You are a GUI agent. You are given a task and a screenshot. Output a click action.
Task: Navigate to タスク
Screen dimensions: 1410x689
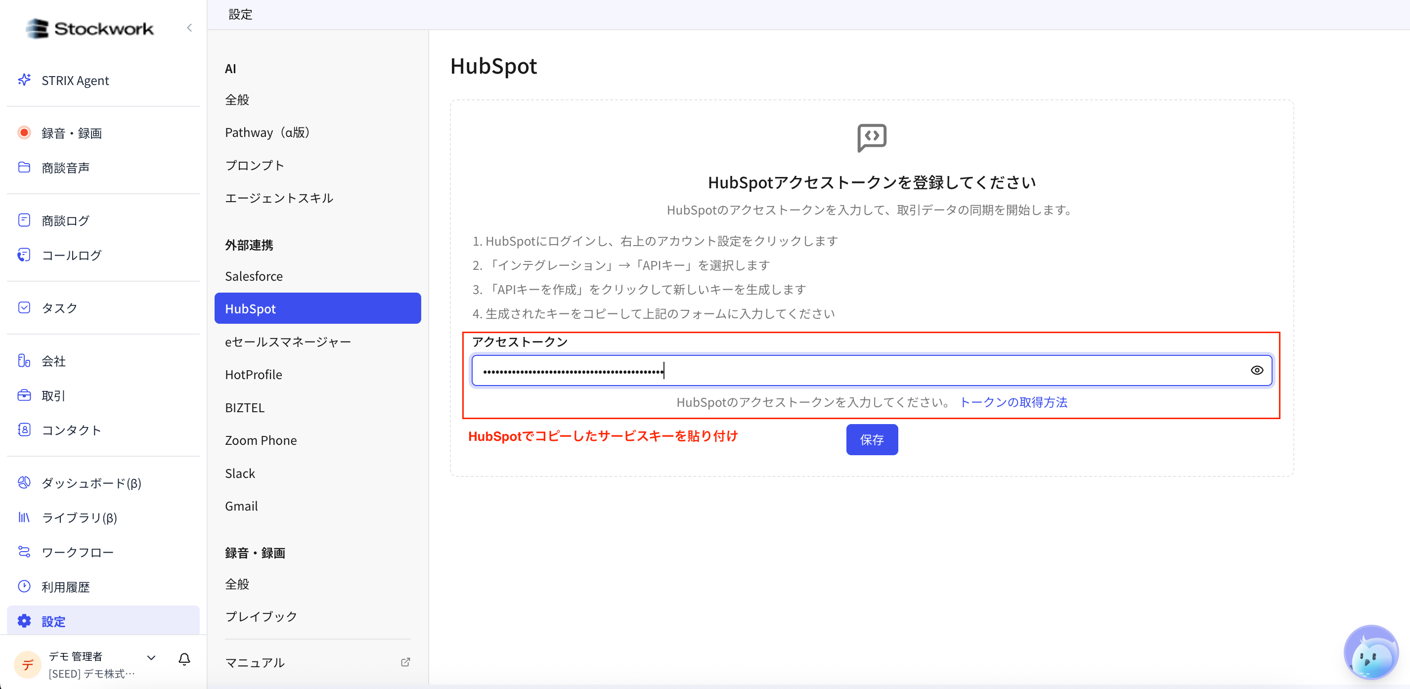click(60, 307)
